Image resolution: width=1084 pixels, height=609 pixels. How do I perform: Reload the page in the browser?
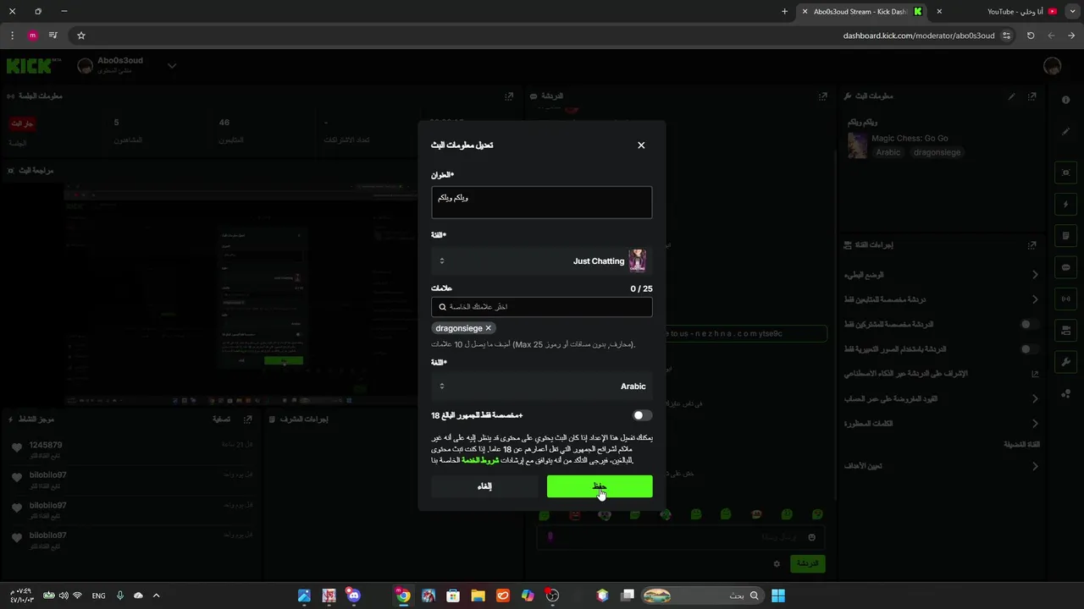pyautogui.click(x=1031, y=36)
